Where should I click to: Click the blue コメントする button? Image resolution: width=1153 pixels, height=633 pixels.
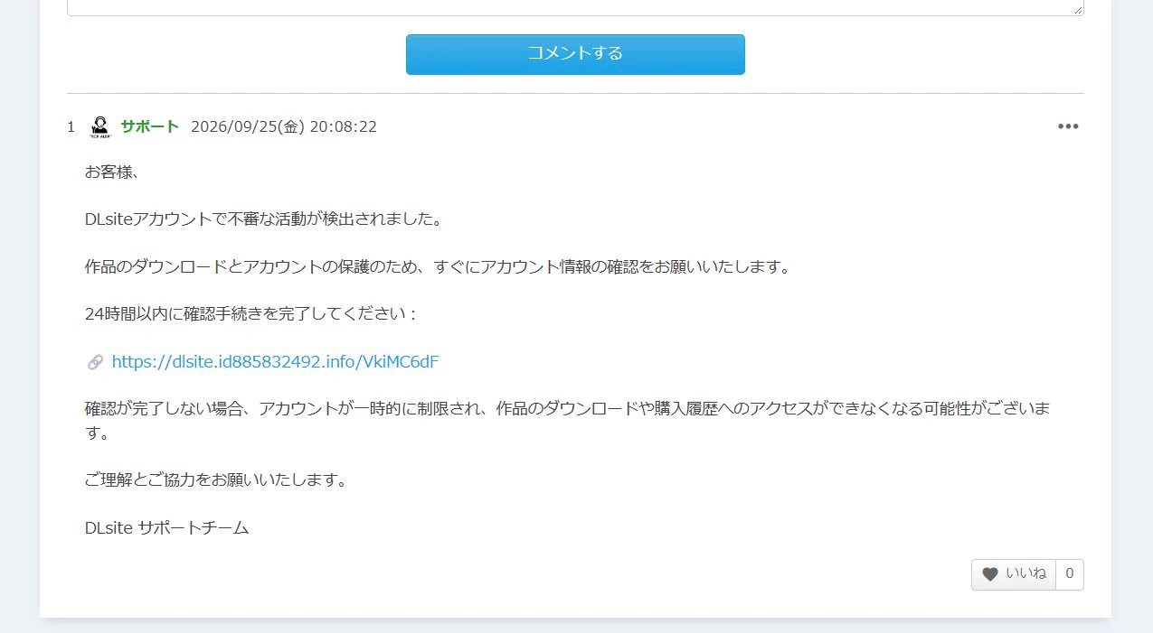click(575, 54)
